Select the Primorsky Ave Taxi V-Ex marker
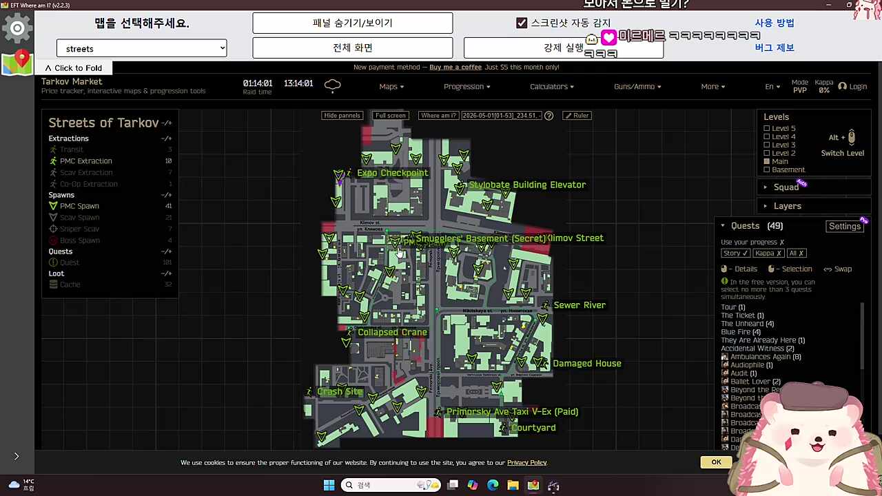This screenshot has width=882, height=496. coord(438,412)
